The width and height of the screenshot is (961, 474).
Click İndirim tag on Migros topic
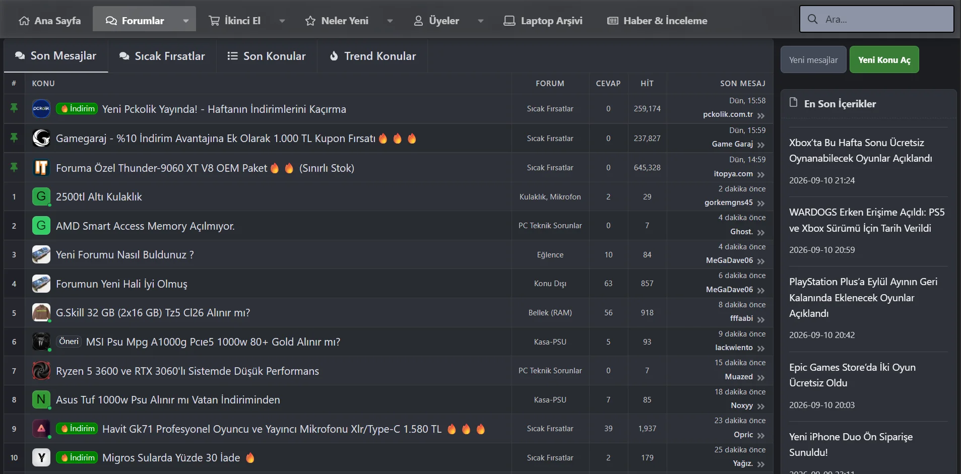pyautogui.click(x=77, y=458)
